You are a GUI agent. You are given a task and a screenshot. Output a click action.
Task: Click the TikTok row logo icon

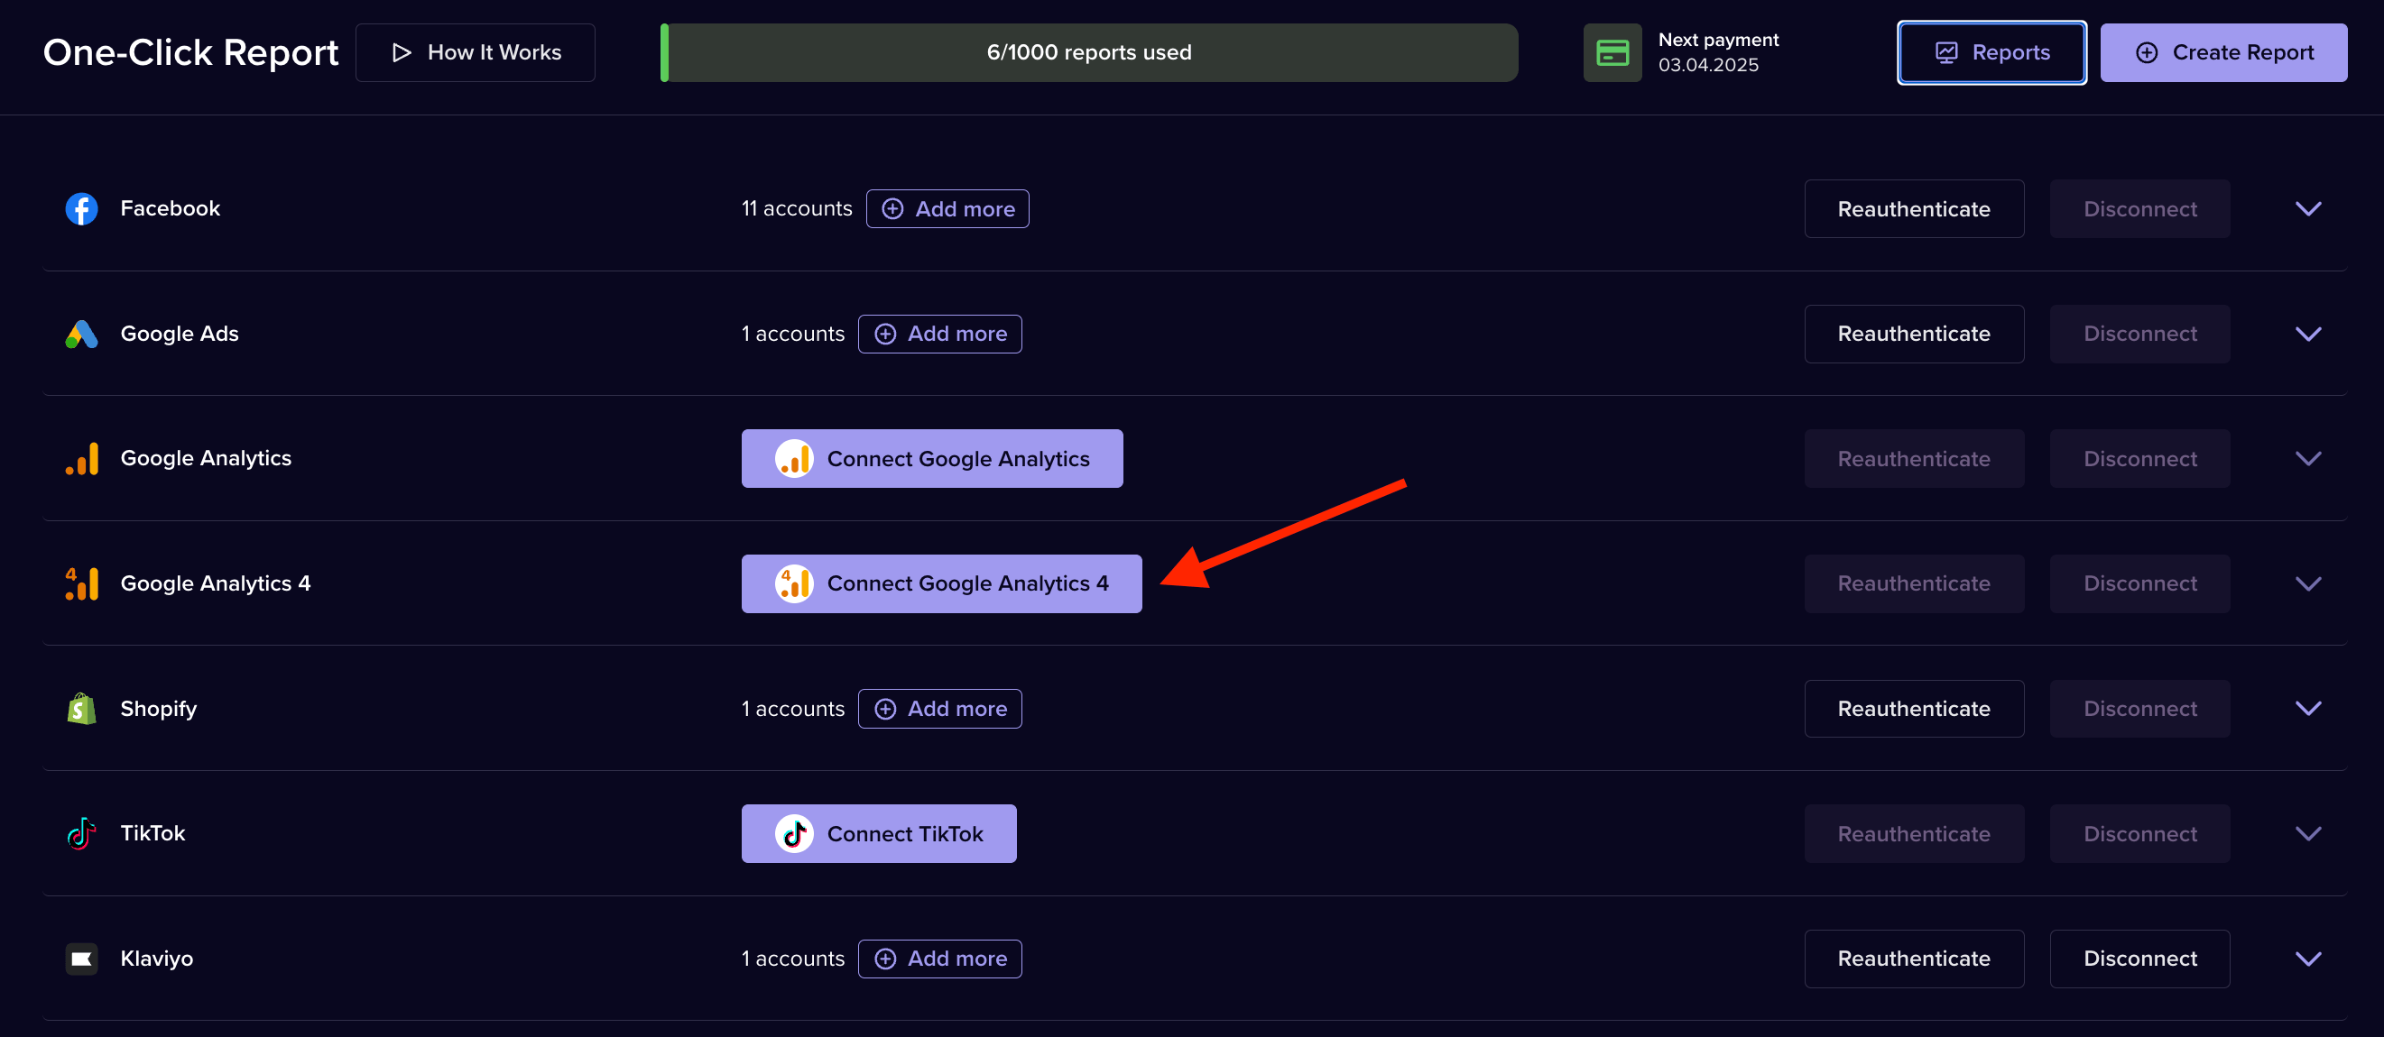pyautogui.click(x=81, y=833)
